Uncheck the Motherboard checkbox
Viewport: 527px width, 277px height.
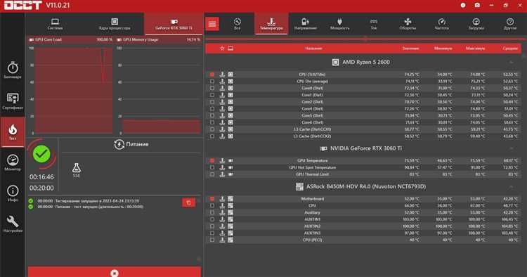tap(212, 199)
